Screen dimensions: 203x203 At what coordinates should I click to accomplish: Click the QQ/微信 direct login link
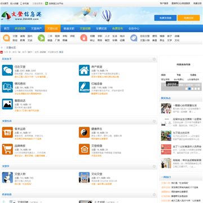[x=180, y=3]
